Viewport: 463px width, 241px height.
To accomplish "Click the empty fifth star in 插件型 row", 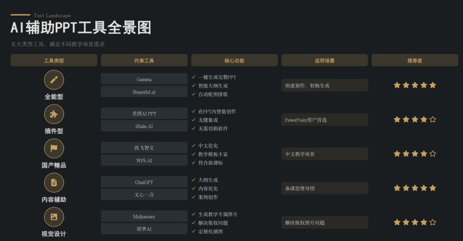I will pos(433,119).
